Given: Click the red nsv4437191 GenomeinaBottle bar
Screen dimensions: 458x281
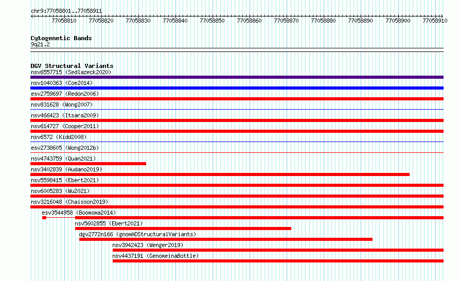Looking at the screenshot, I should 278,261.
